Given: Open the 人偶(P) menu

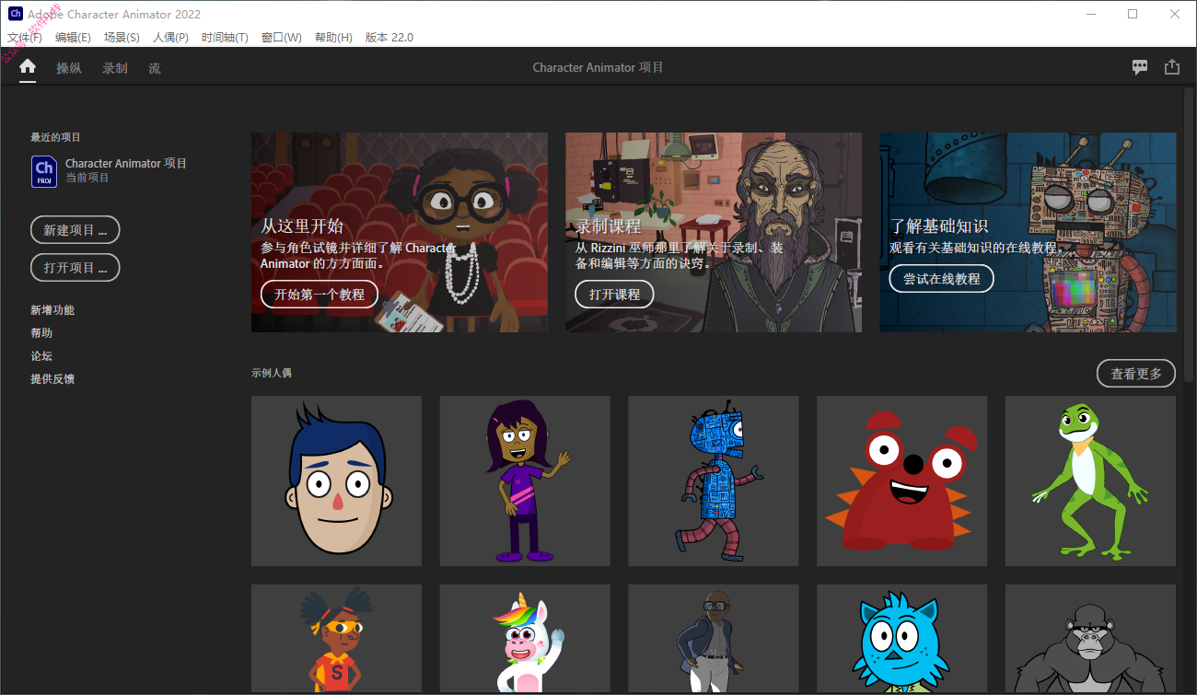Looking at the screenshot, I should pos(170,38).
